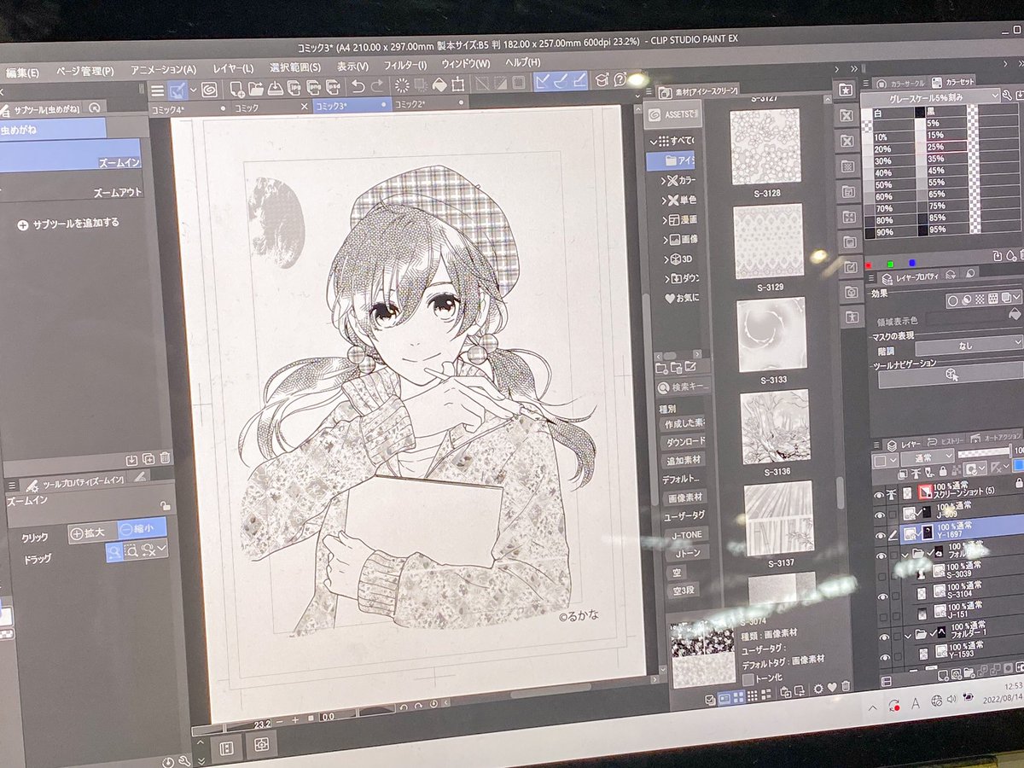Select the 縮小 click mode
Image resolution: width=1024 pixels, height=768 pixels.
click(141, 528)
